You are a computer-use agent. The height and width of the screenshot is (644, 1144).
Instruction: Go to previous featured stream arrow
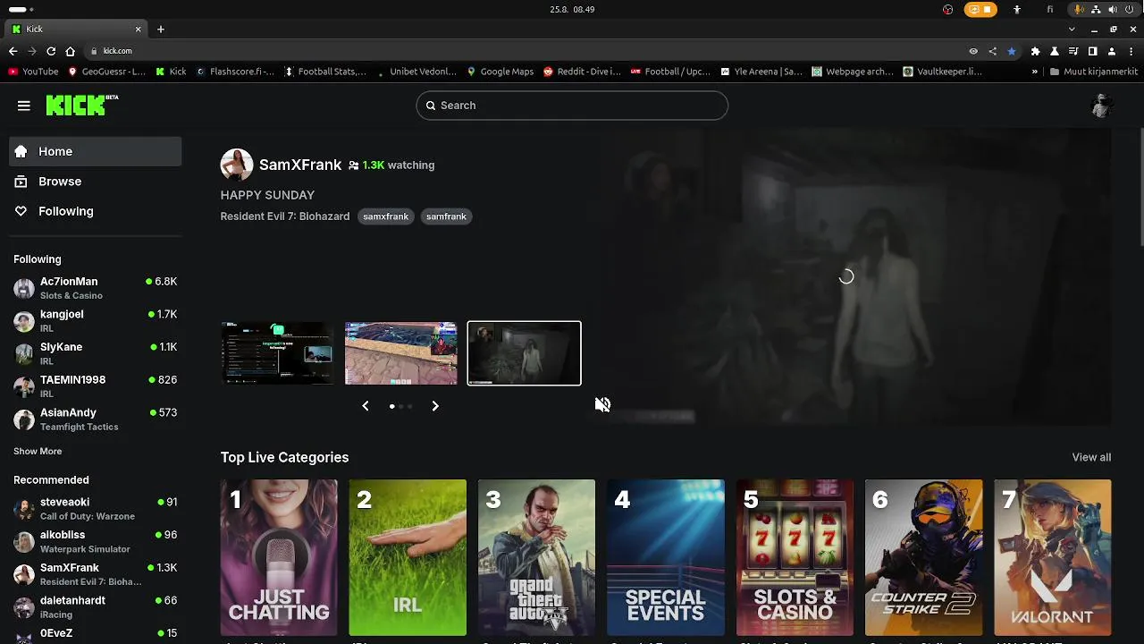[365, 406]
